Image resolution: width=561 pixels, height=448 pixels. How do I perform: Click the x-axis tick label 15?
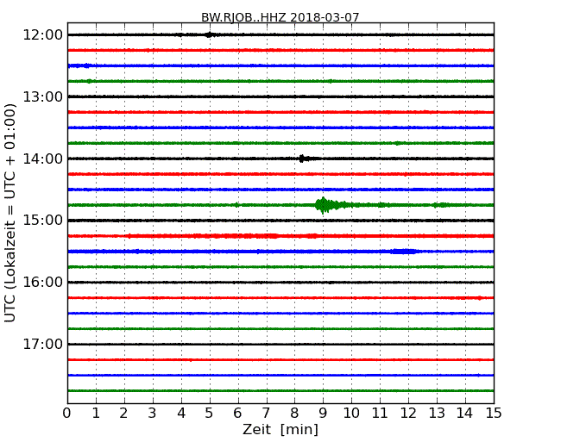click(x=494, y=413)
